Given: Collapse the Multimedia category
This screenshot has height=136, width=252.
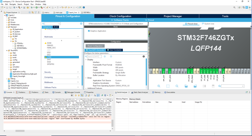Looking at the screenshot, I should coord(78,37).
